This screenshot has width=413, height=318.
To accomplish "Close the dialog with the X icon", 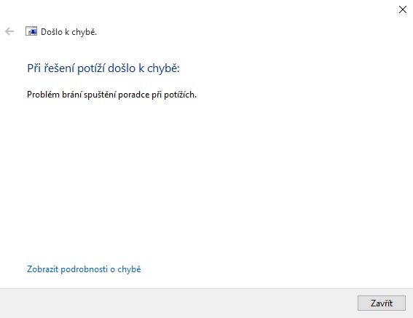I will pos(403,9).
